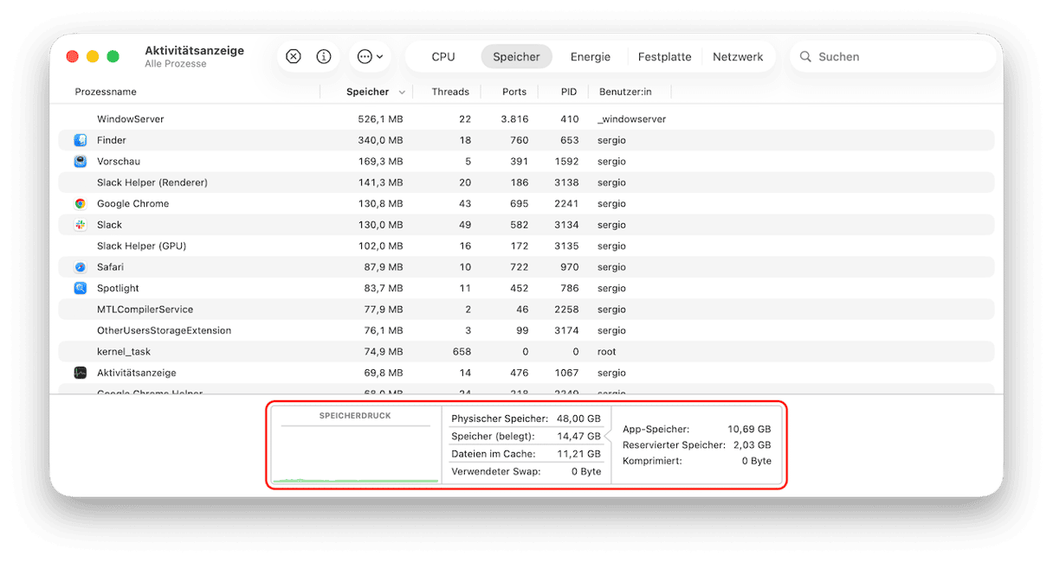The height and width of the screenshot is (562, 1053).
Task: Toggle sort order on Speicher column header
Action: click(367, 92)
